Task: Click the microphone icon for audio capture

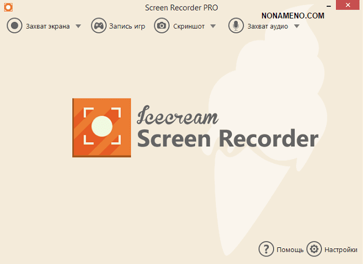Action: (x=235, y=26)
